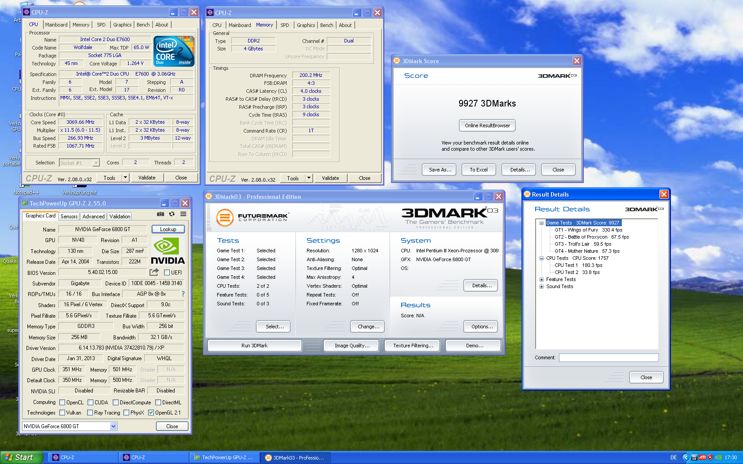The height and width of the screenshot is (464, 743).
Task: Show hidden tray icons with the arrow
Action: tap(686, 457)
